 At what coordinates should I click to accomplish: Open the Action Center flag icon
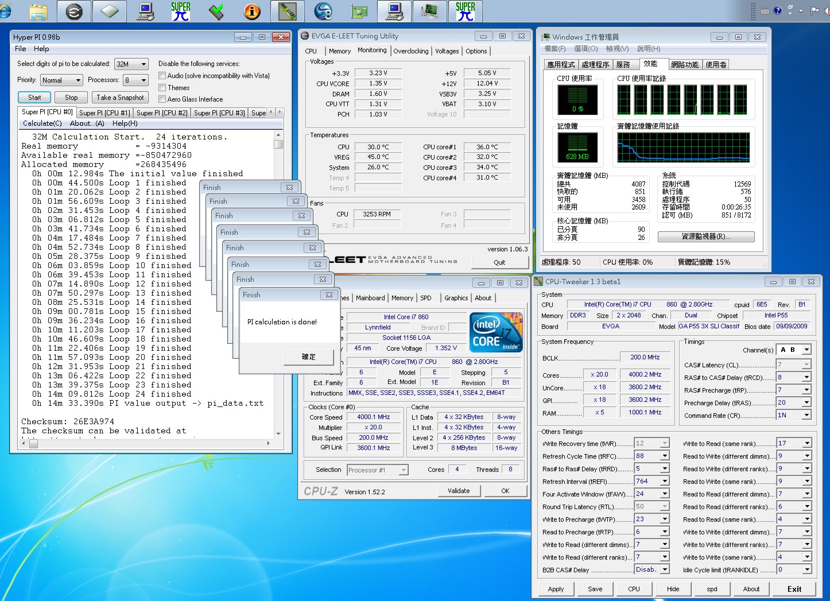tap(815, 10)
